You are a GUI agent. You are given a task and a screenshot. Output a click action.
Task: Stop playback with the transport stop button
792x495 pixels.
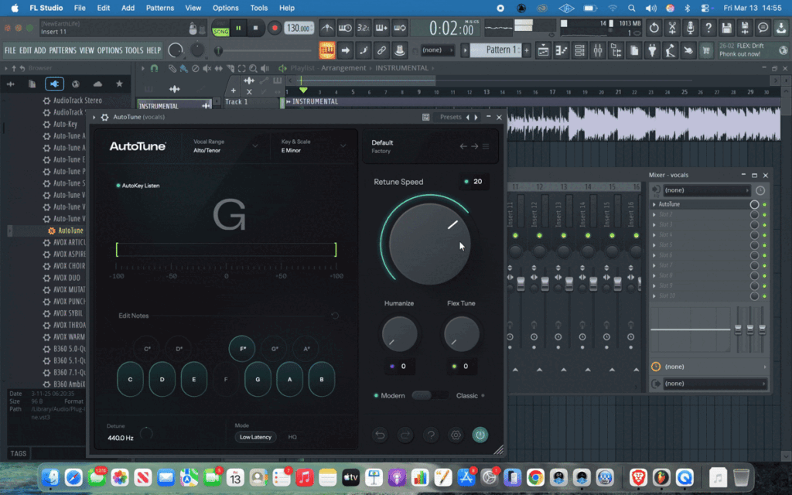(255, 29)
